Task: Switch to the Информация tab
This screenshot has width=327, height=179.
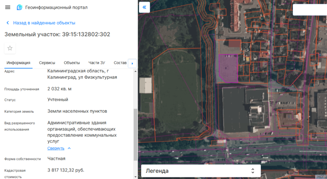Action: coord(18,63)
